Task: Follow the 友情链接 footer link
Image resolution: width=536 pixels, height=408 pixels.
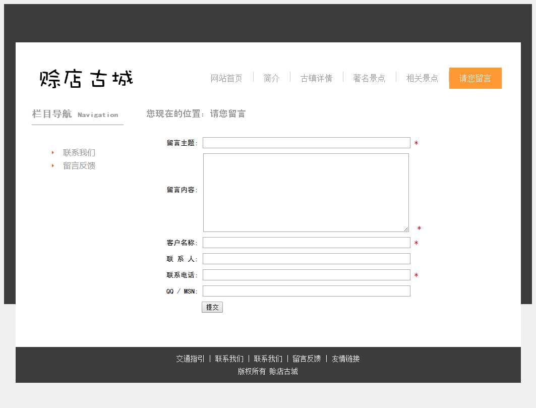Action: tap(345, 359)
